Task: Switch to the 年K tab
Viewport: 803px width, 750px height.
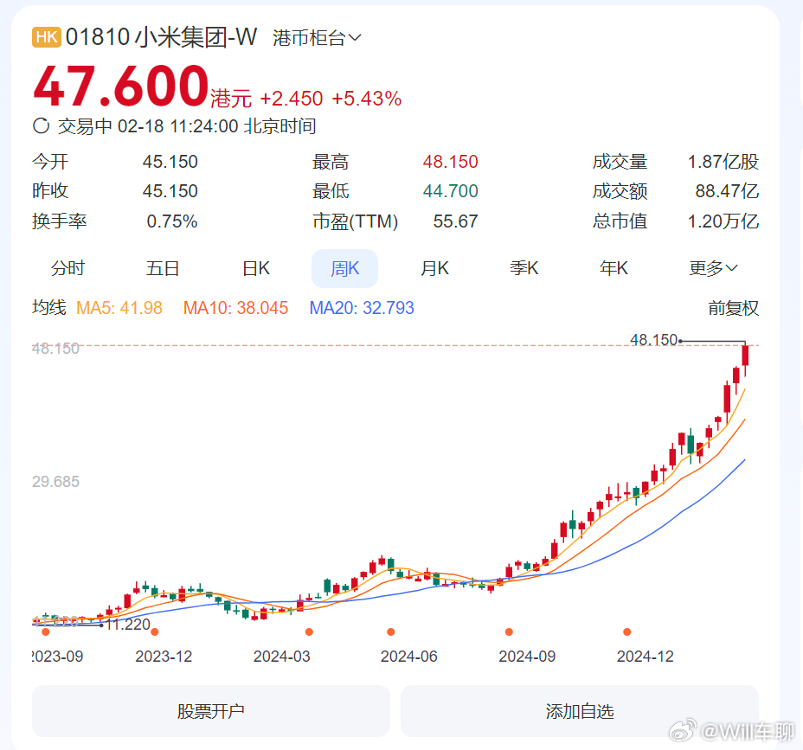Action: pyautogui.click(x=613, y=268)
